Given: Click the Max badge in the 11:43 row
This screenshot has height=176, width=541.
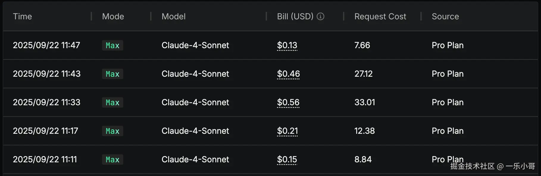Looking at the screenshot, I should click(112, 74).
